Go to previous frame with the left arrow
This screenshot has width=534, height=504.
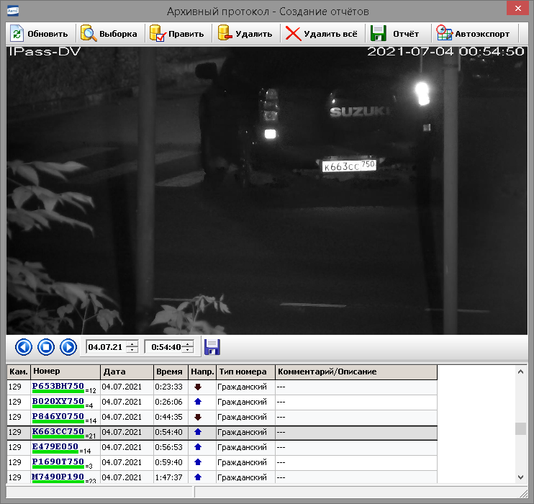(24, 347)
